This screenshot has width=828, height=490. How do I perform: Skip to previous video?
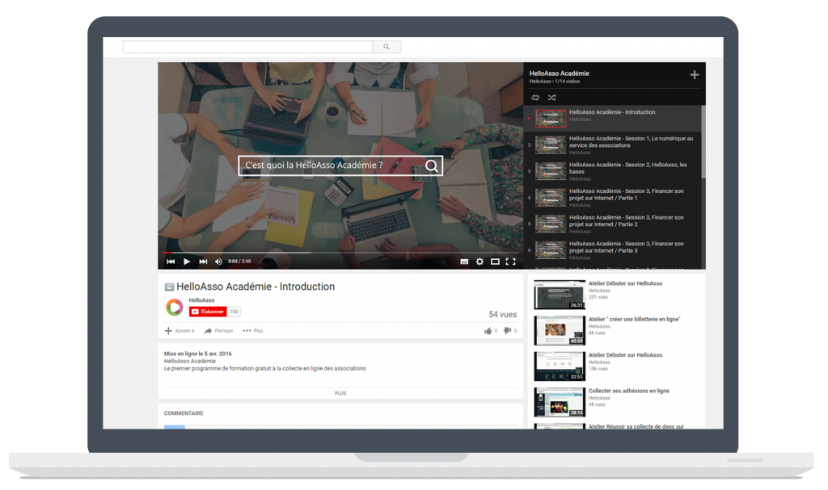pyautogui.click(x=171, y=262)
